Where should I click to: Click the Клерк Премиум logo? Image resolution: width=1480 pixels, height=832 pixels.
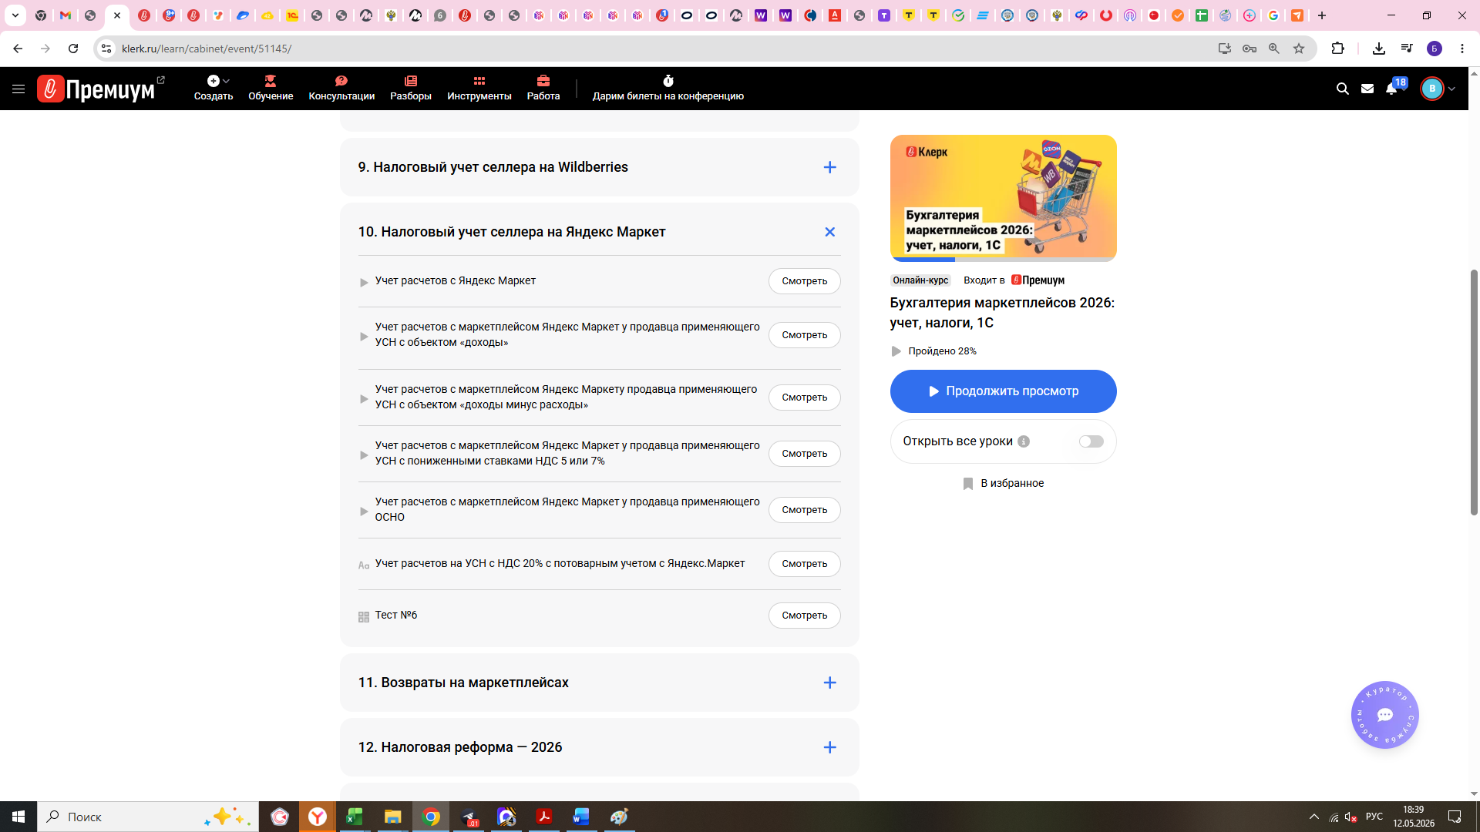tap(96, 89)
